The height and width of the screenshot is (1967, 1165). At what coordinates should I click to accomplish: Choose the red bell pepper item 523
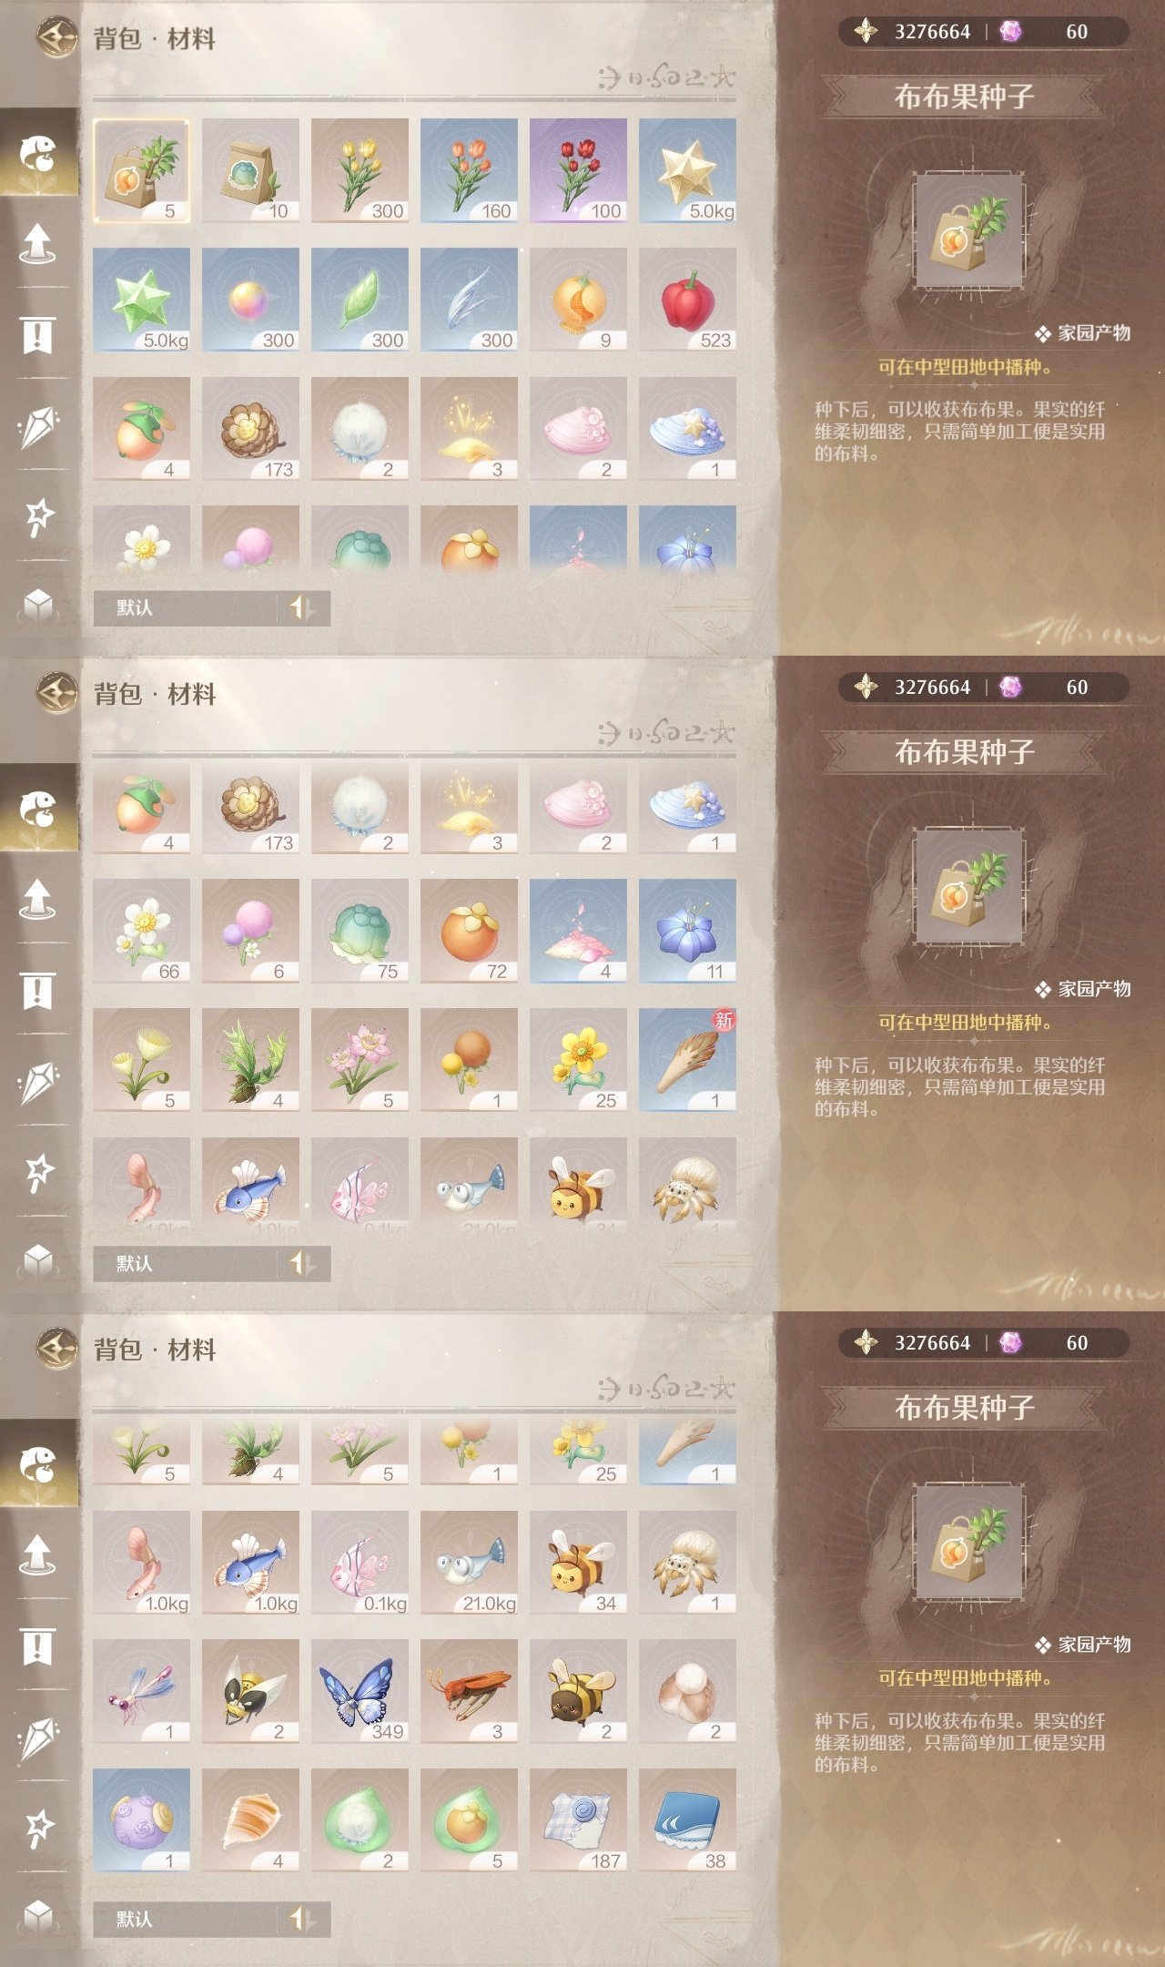point(687,300)
